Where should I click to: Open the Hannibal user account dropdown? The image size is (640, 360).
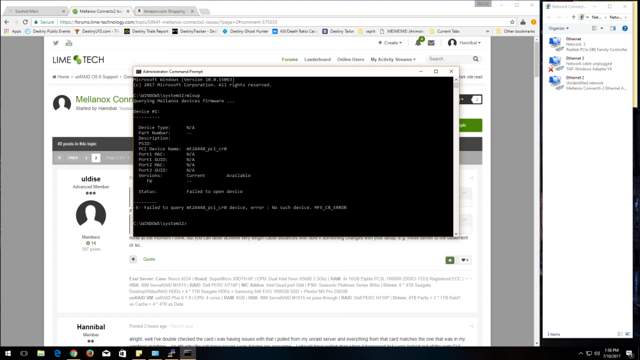coord(465,43)
